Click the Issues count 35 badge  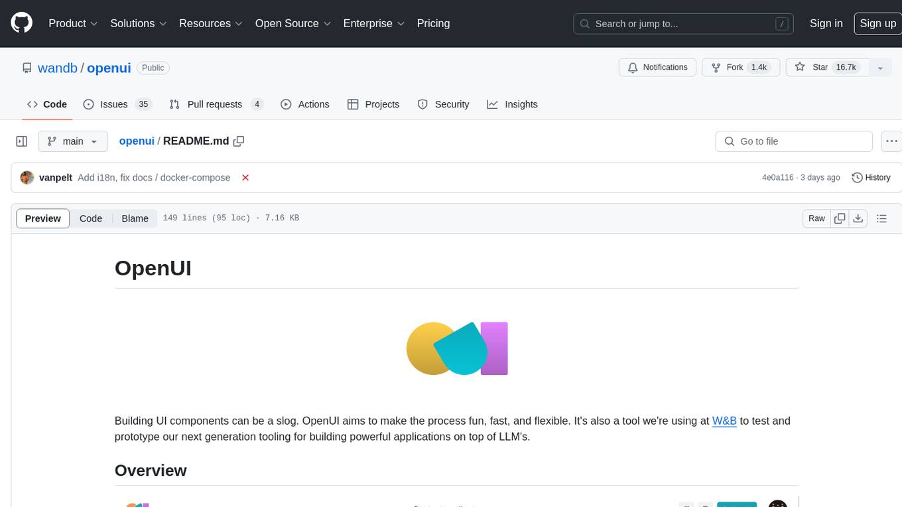(143, 104)
